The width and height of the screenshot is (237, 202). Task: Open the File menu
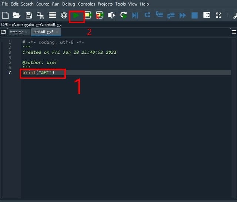click(x=5, y=4)
